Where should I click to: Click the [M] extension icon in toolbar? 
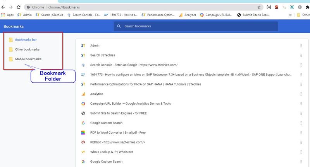tap(269, 7)
